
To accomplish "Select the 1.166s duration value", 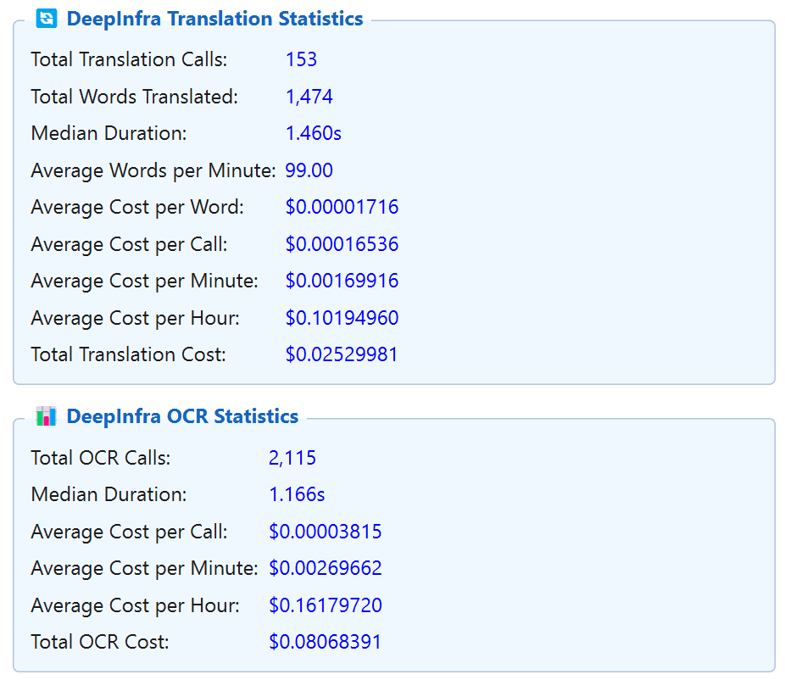I will pos(297,494).
